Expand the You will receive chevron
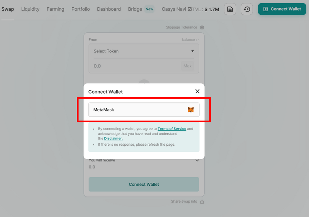Screen dimensions: 309x217 [197, 160]
